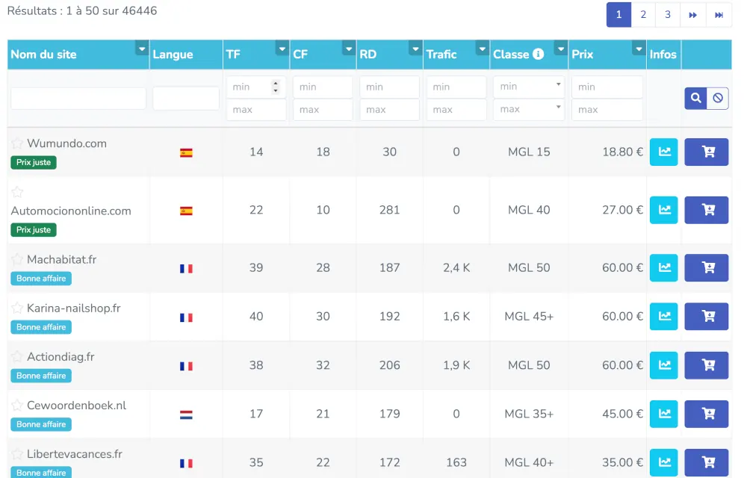Add Automociononline.com to cart
Viewport: 747px width, 478px height.
707,210
